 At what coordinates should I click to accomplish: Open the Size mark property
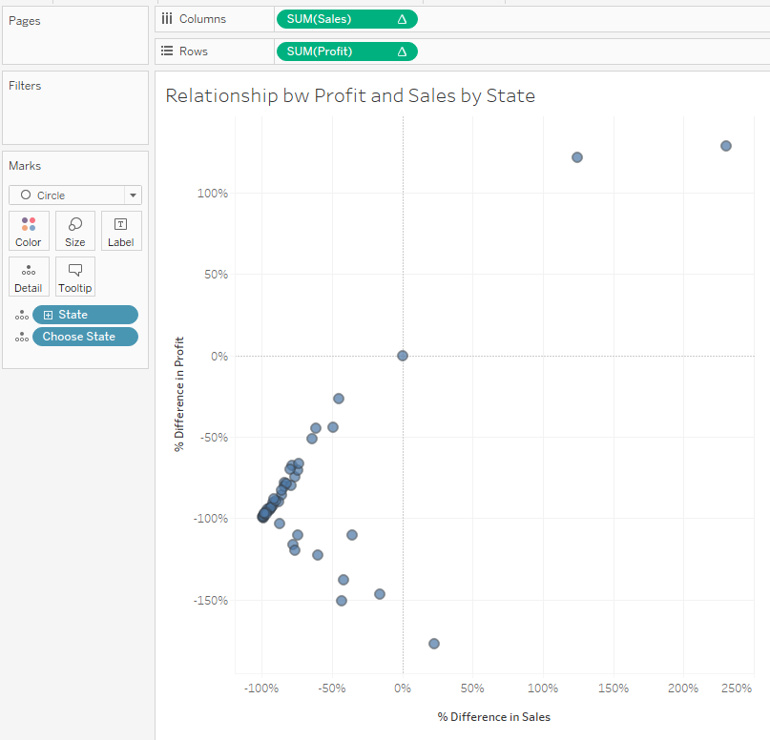[75, 231]
